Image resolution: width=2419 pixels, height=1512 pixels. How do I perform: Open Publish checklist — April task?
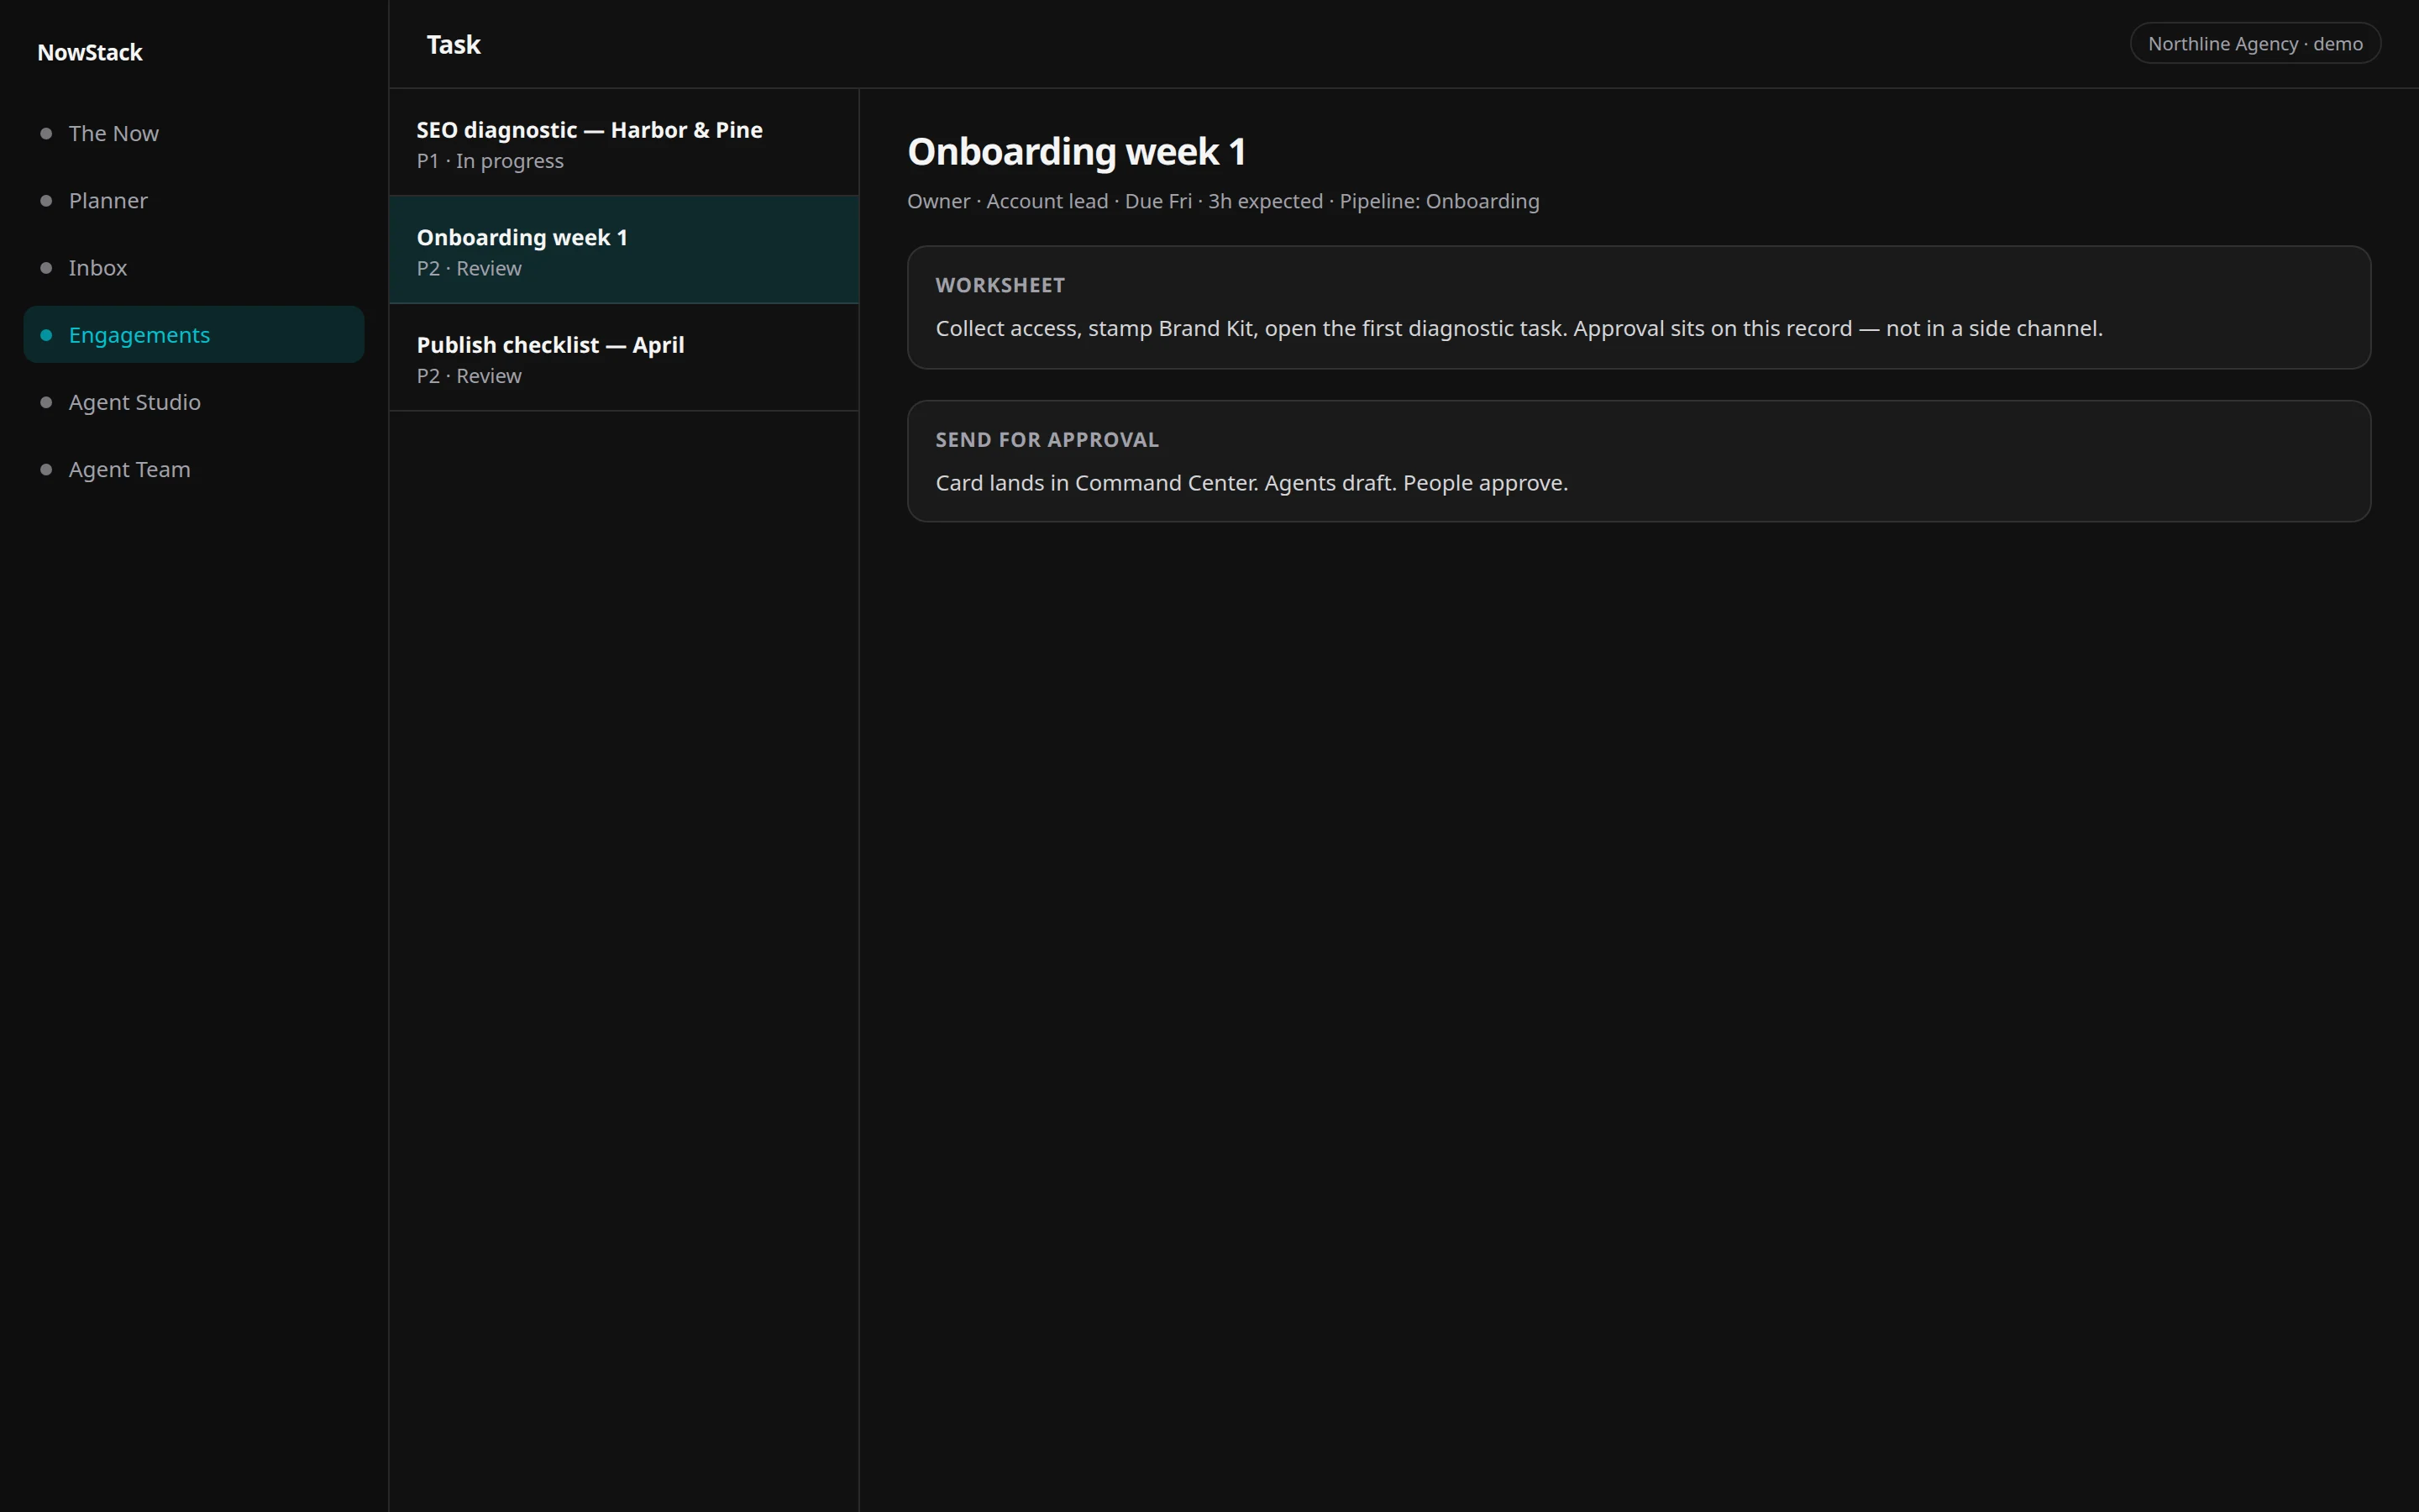[x=624, y=357]
